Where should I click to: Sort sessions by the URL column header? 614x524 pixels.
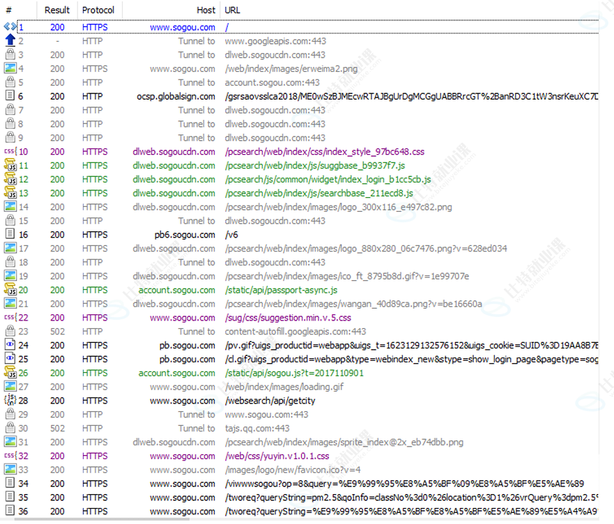point(232,10)
